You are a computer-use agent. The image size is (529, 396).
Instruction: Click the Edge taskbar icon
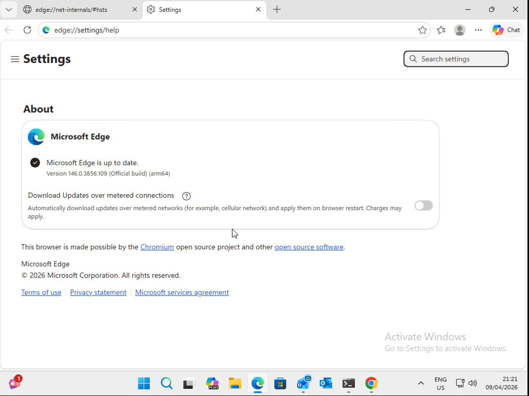(258, 384)
